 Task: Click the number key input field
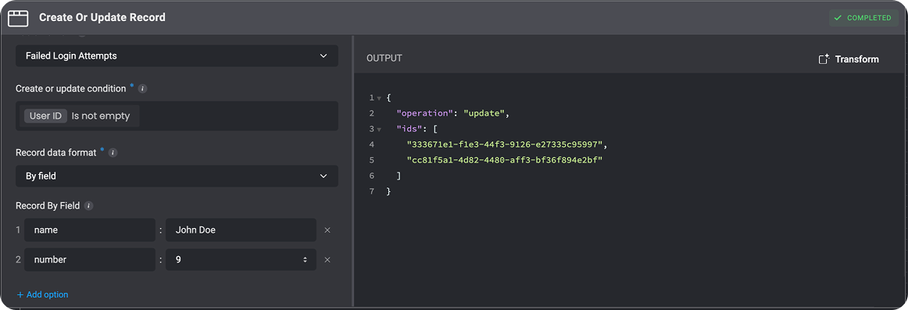[x=90, y=260]
